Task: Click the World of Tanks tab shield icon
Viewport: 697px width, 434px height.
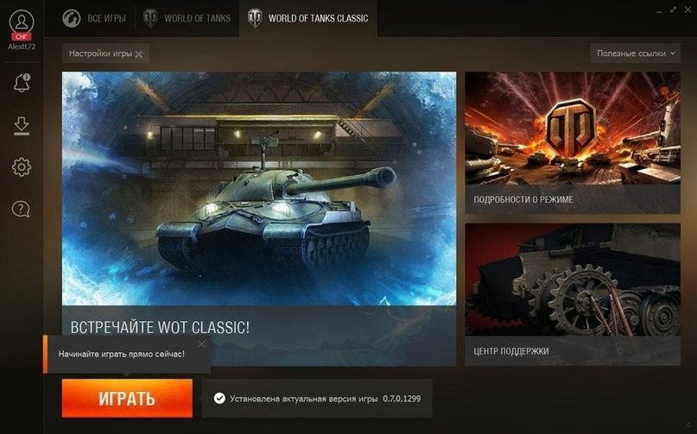Action: point(150,18)
